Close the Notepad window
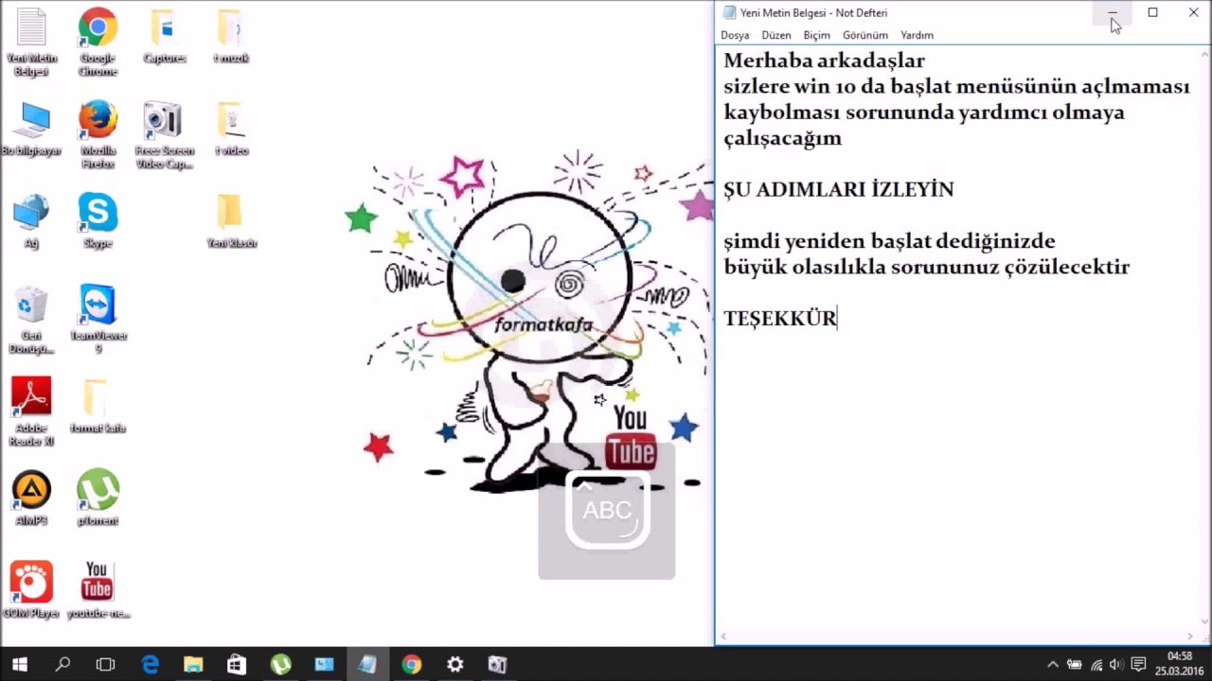This screenshot has width=1212, height=681. 1193,12
